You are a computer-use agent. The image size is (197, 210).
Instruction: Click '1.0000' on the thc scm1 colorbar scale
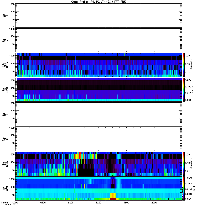[x=189, y=178]
